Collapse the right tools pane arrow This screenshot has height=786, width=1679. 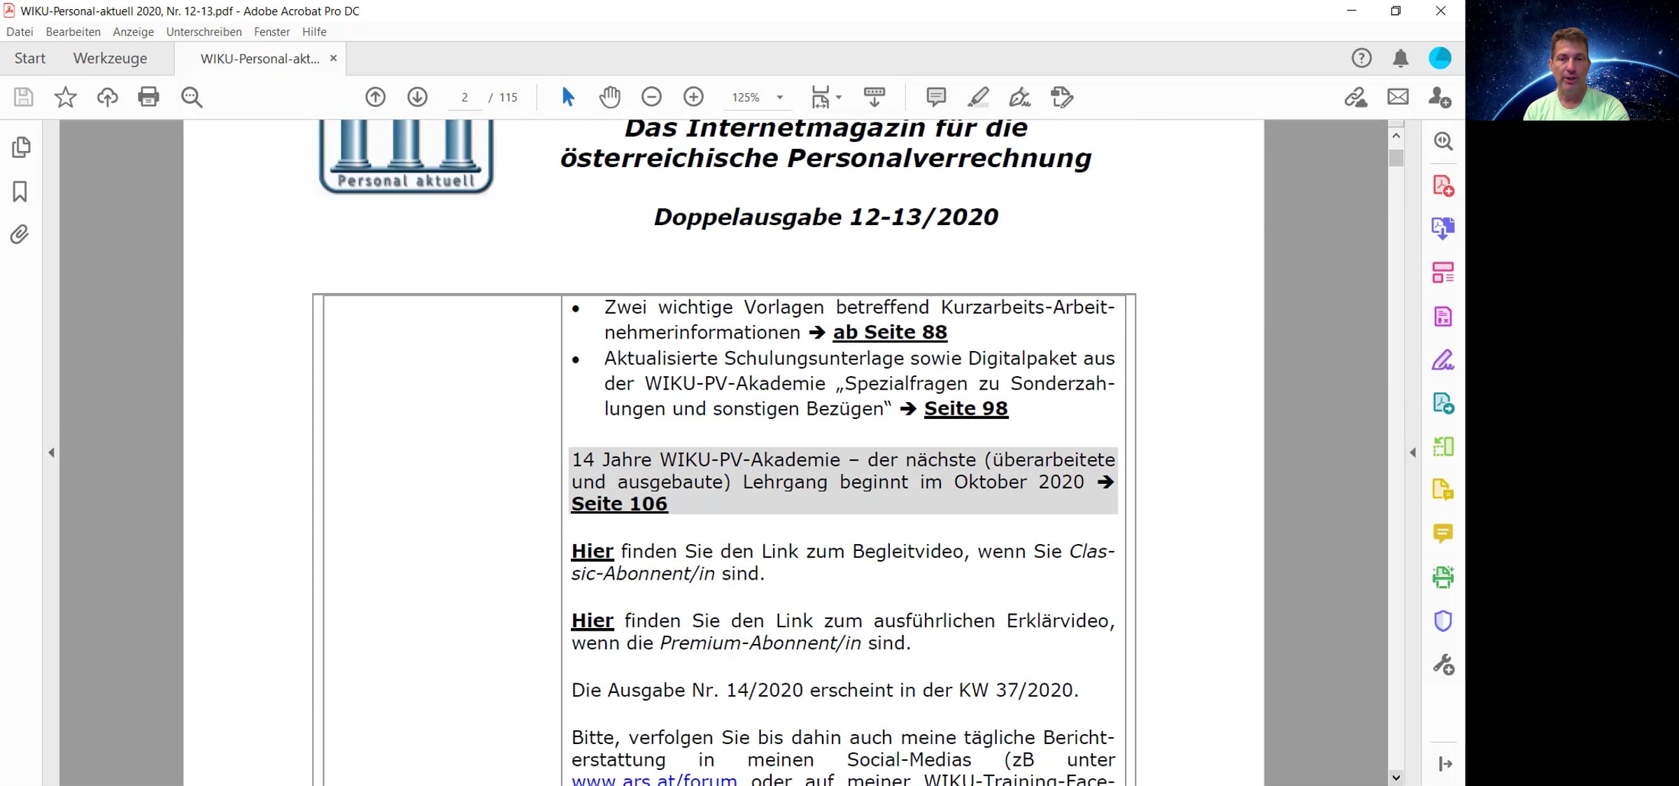pyautogui.click(x=1412, y=452)
